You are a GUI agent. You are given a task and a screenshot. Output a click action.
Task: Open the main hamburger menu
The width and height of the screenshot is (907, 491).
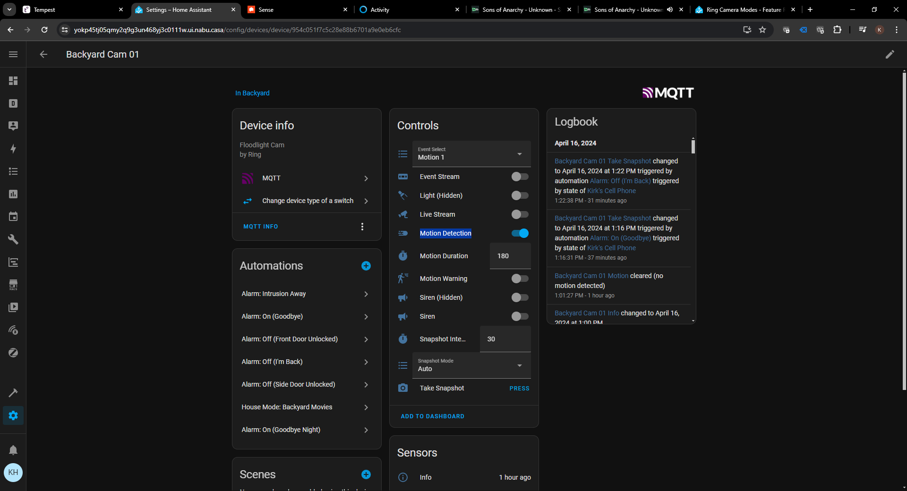pyautogui.click(x=13, y=54)
